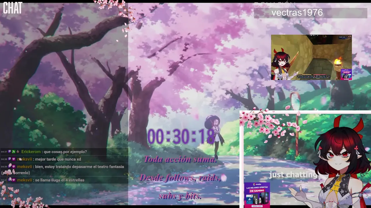
Task: Click the pink gem badge on 'mejor tarde' message
Action: [14, 159]
